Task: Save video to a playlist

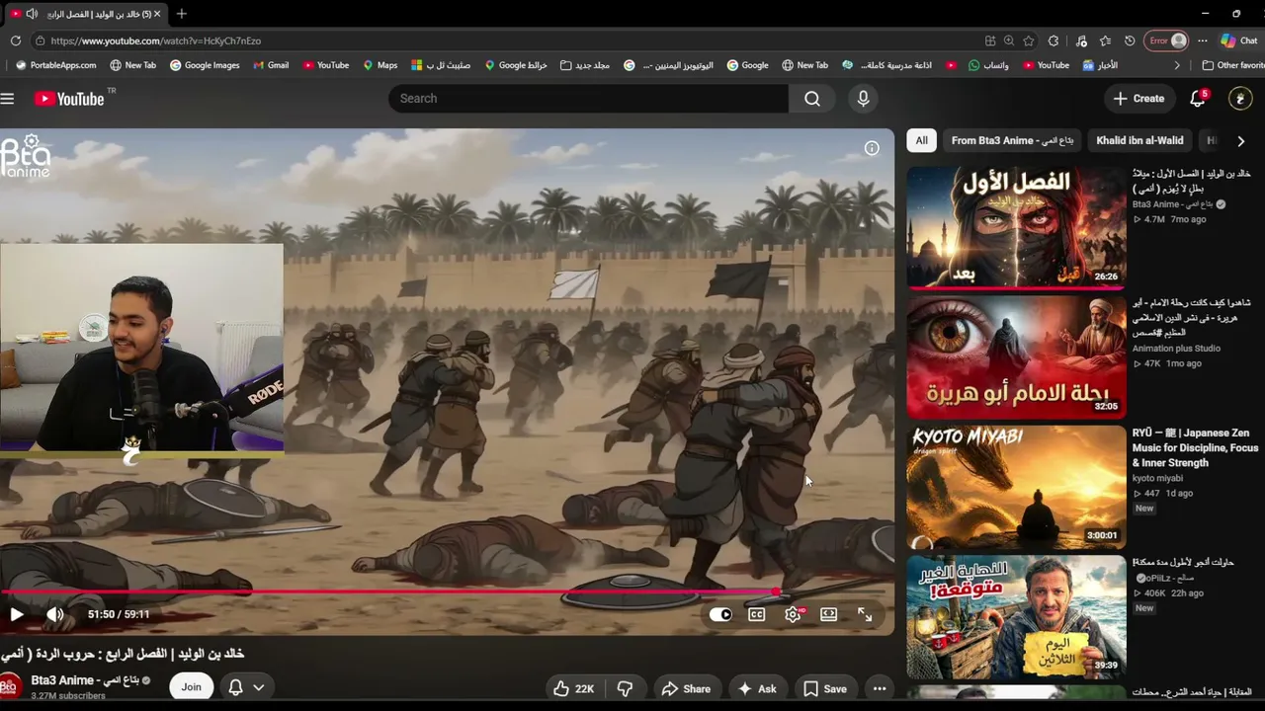Action: (x=825, y=688)
